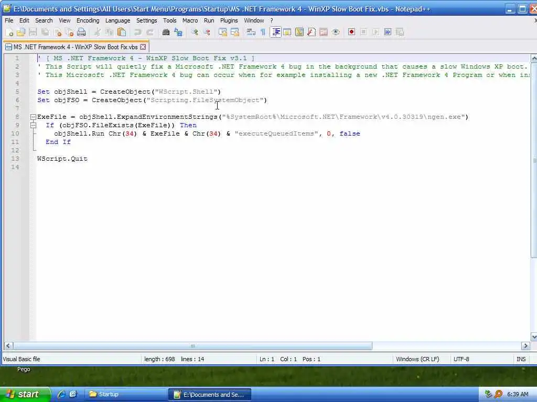The height and width of the screenshot is (402, 537).
Task: Click the Save All toolbar icon
Action: tap(45, 32)
